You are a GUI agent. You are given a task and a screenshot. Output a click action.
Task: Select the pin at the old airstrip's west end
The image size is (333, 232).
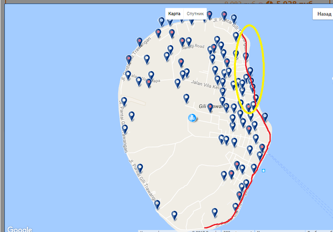(x=124, y=102)
